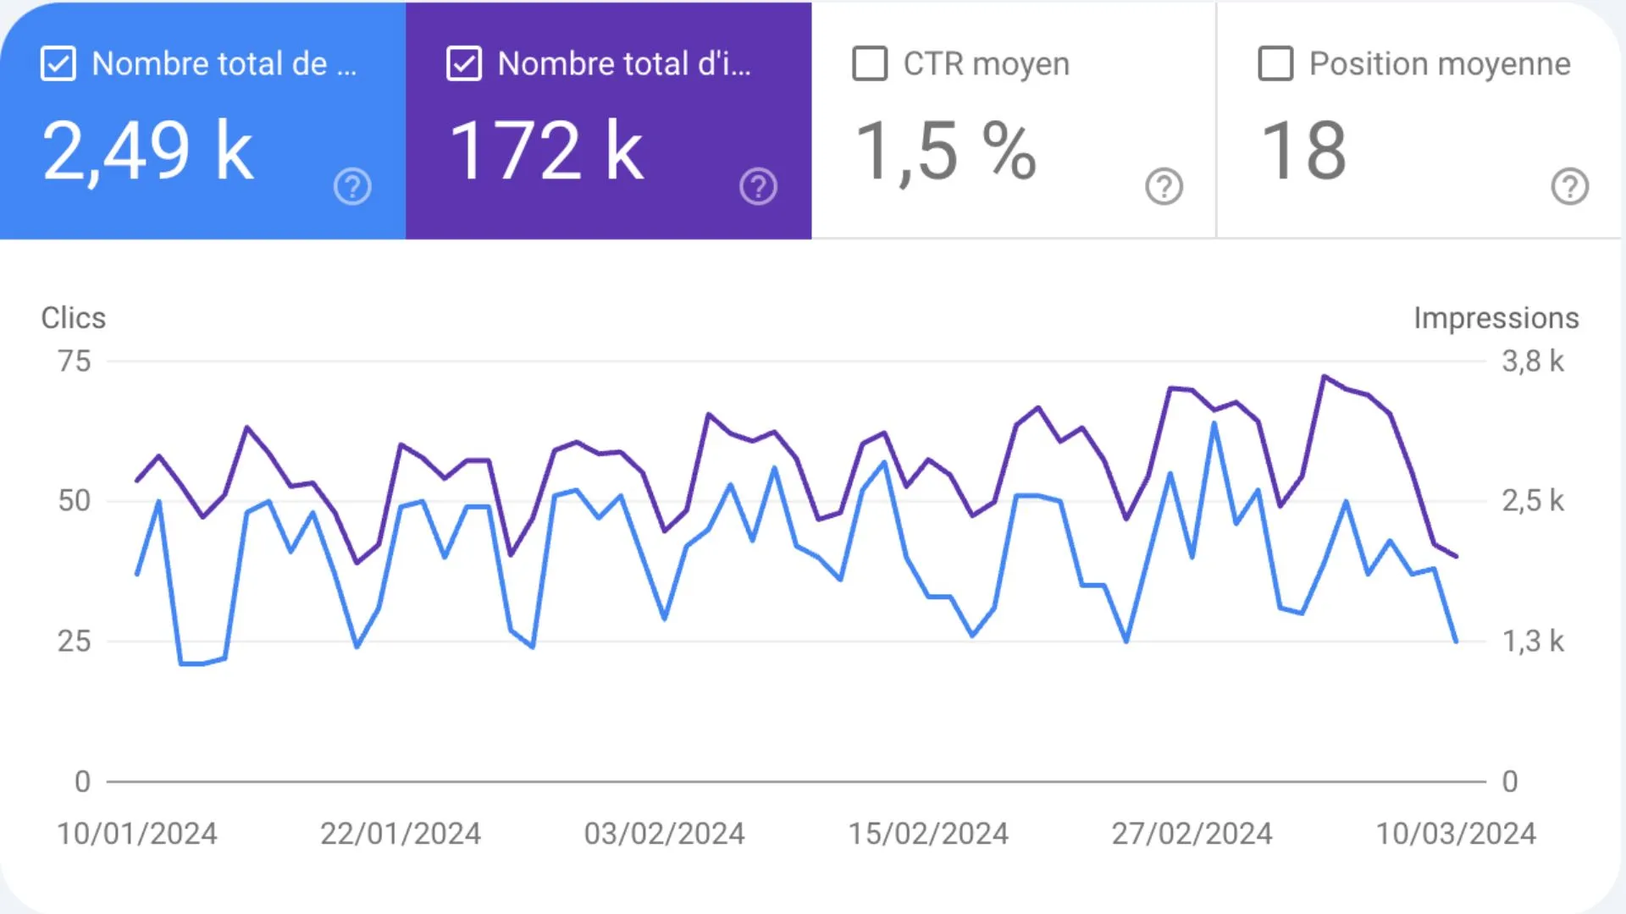Click the 172 k impressions value
Image resolution: width=1626 pixels, height=914 pixels.
(546, 151)
